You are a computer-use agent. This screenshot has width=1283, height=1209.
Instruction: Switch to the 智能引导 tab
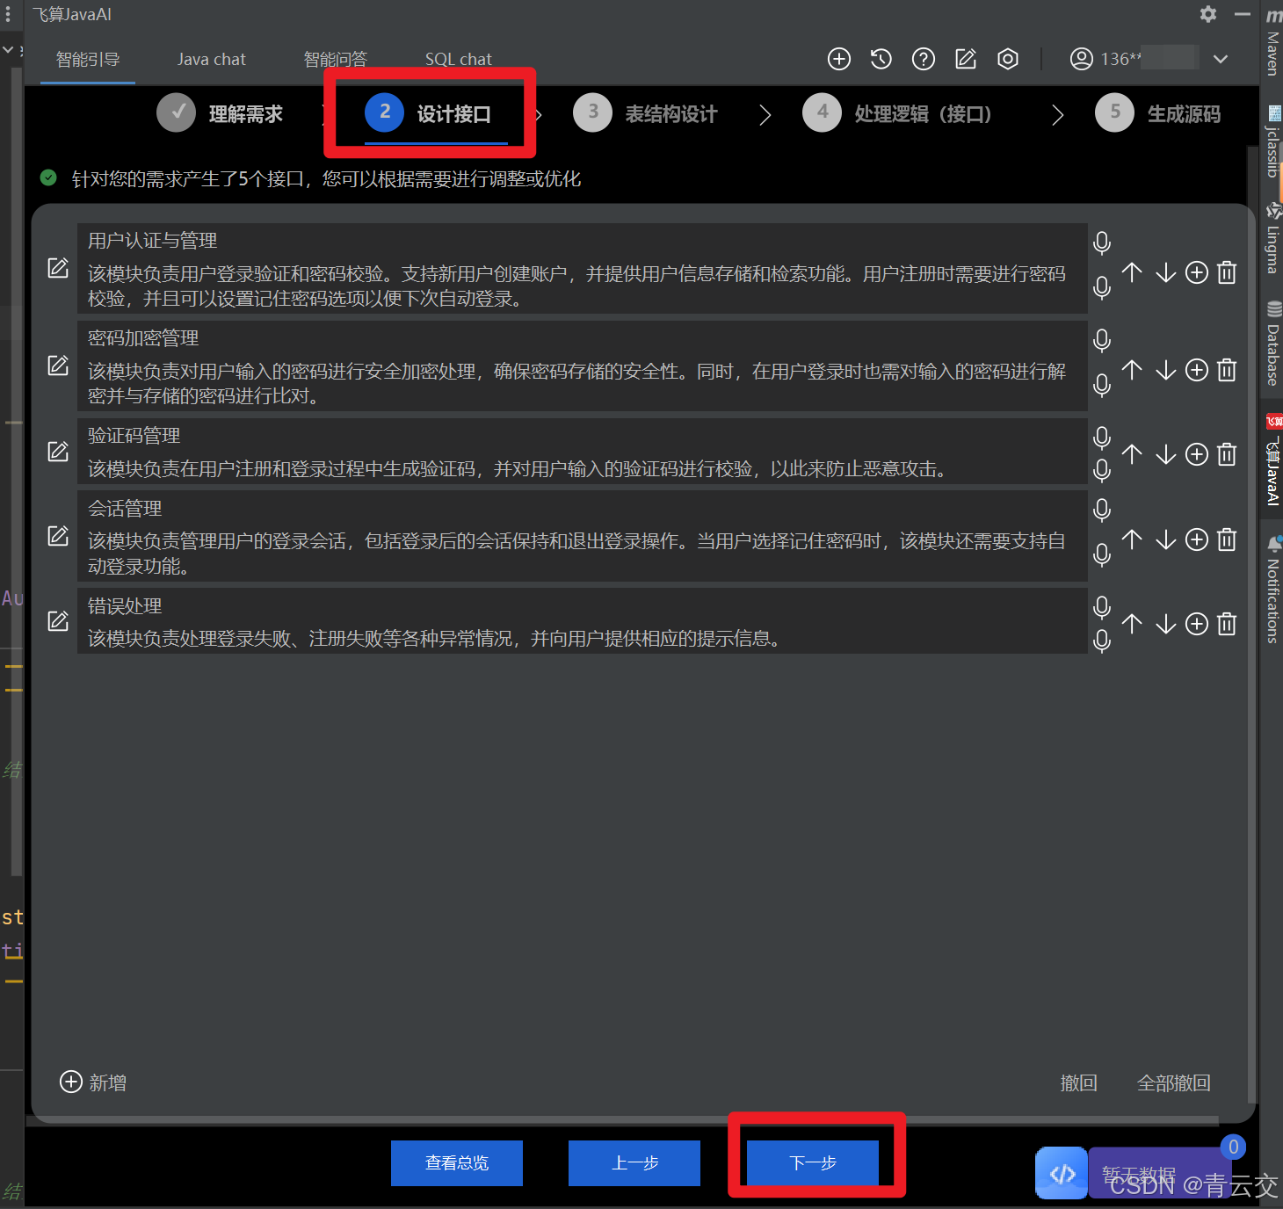point(88,59)
